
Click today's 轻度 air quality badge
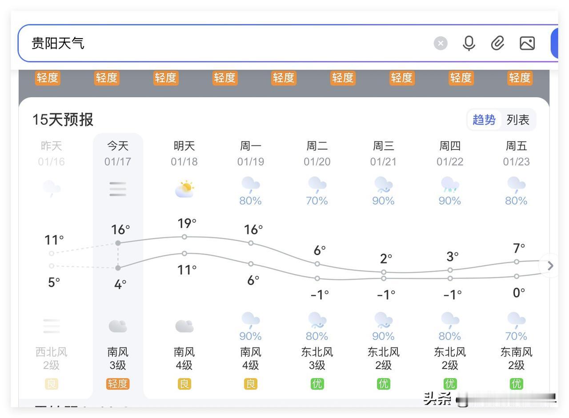point(117,384)
